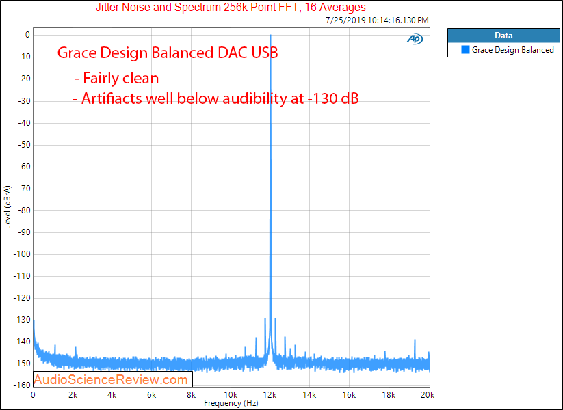
Task: Click the -100 level tick label
Action: coord(21,254)
